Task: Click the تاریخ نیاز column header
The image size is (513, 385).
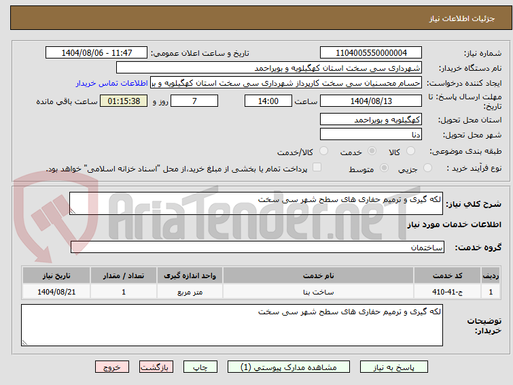Action: coord(56,275)
